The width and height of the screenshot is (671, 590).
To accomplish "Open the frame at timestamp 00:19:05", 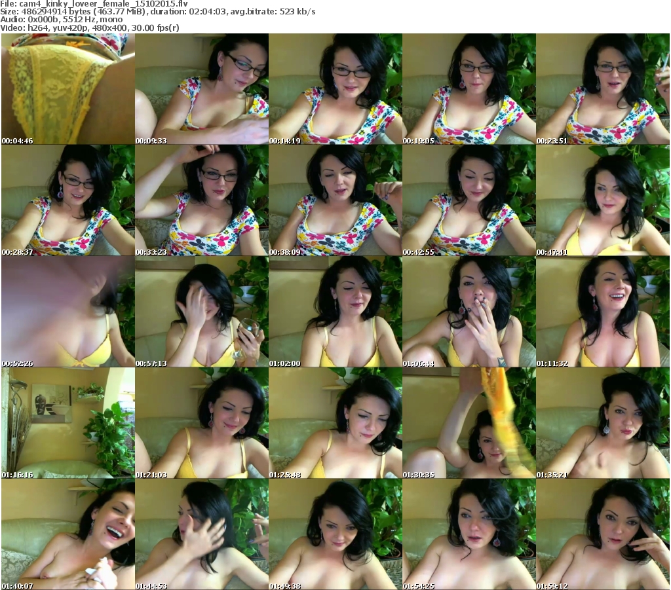I will pos(469,89).
